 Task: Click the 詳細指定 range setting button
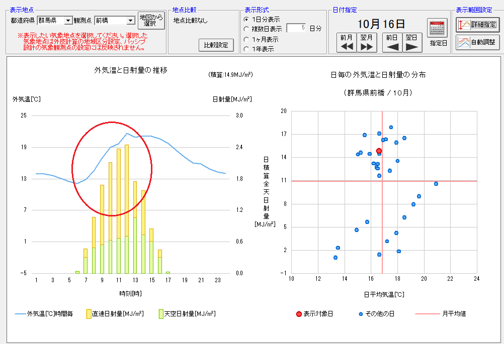click(x=477, y=24)
